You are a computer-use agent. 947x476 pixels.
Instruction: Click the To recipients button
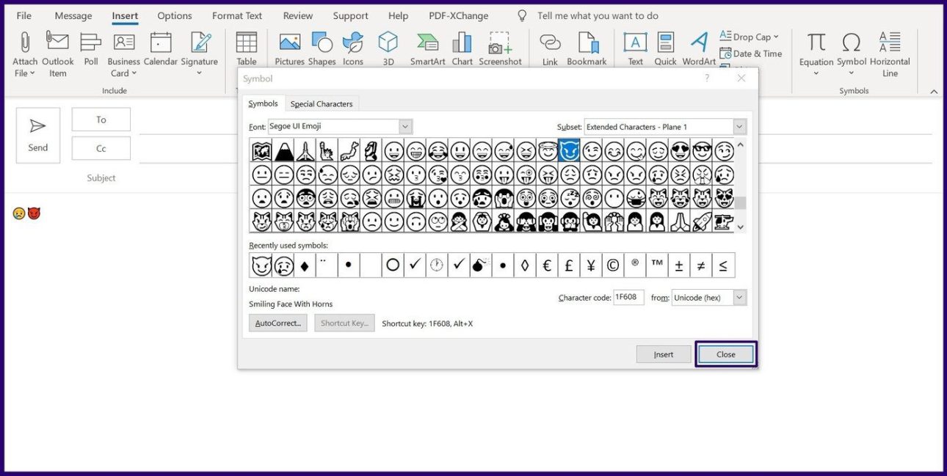101,120
